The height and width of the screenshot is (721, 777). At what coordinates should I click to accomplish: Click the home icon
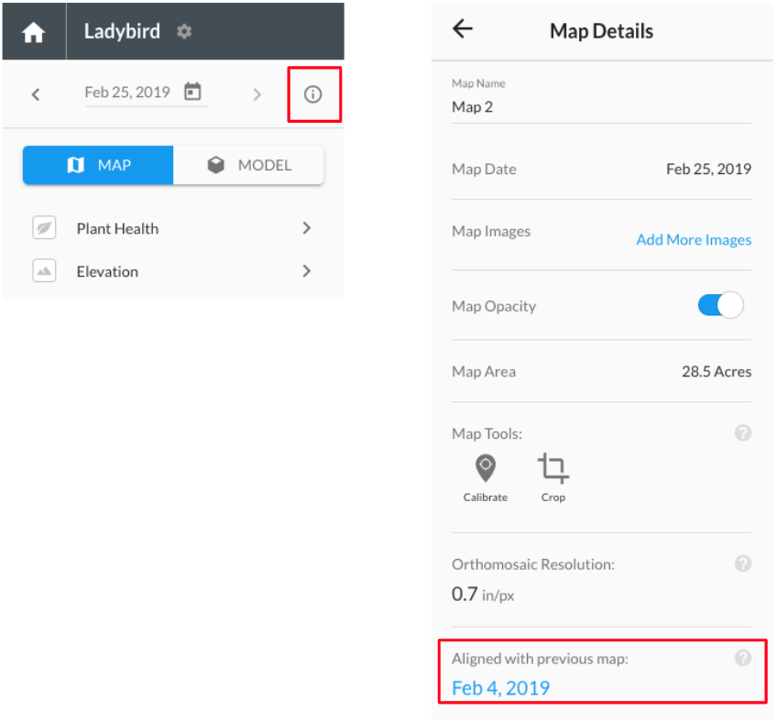(x=33, y=32)
